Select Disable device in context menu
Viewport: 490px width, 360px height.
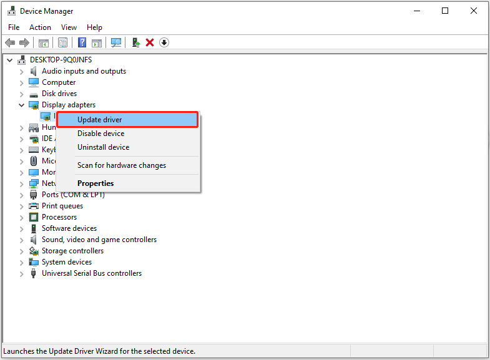(x=100, y=134)
